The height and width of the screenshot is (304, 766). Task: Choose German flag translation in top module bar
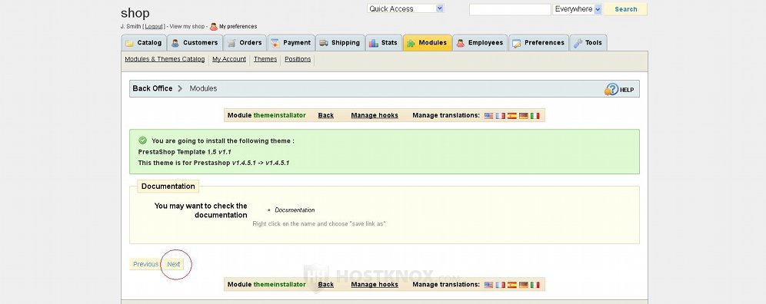pos(524,116)
